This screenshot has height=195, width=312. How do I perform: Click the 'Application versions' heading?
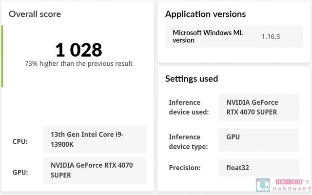point(205,14)
